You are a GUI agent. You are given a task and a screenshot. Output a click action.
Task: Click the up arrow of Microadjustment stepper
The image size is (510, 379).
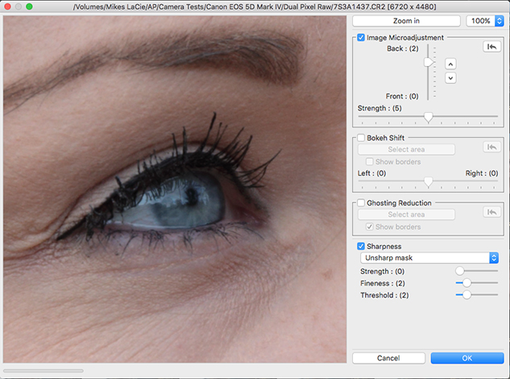[x=450, y=65]
